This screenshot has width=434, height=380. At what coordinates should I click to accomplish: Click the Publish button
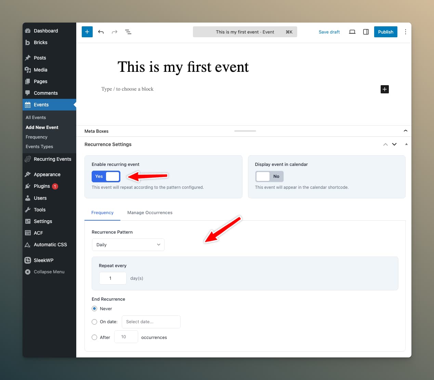[x=385, y=32]
